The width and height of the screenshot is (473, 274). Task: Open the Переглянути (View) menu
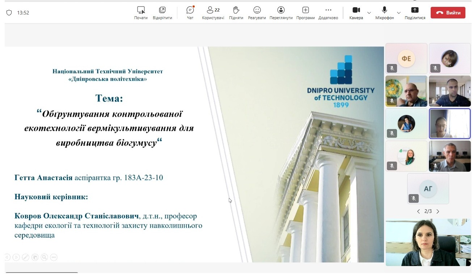pyautogui.click(x=281, y=13)
